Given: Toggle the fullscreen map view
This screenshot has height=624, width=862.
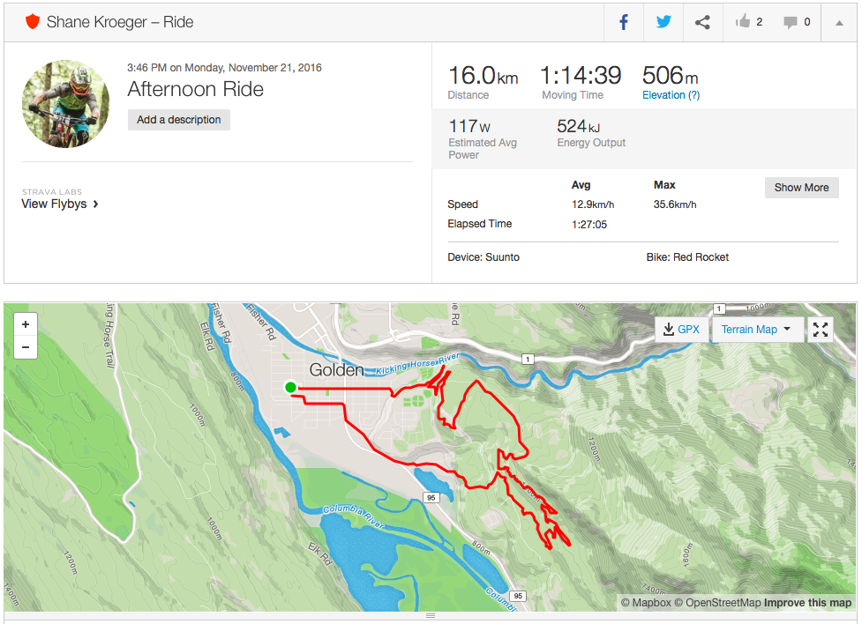Looking at the screenshot, I should tap(821, 330).
